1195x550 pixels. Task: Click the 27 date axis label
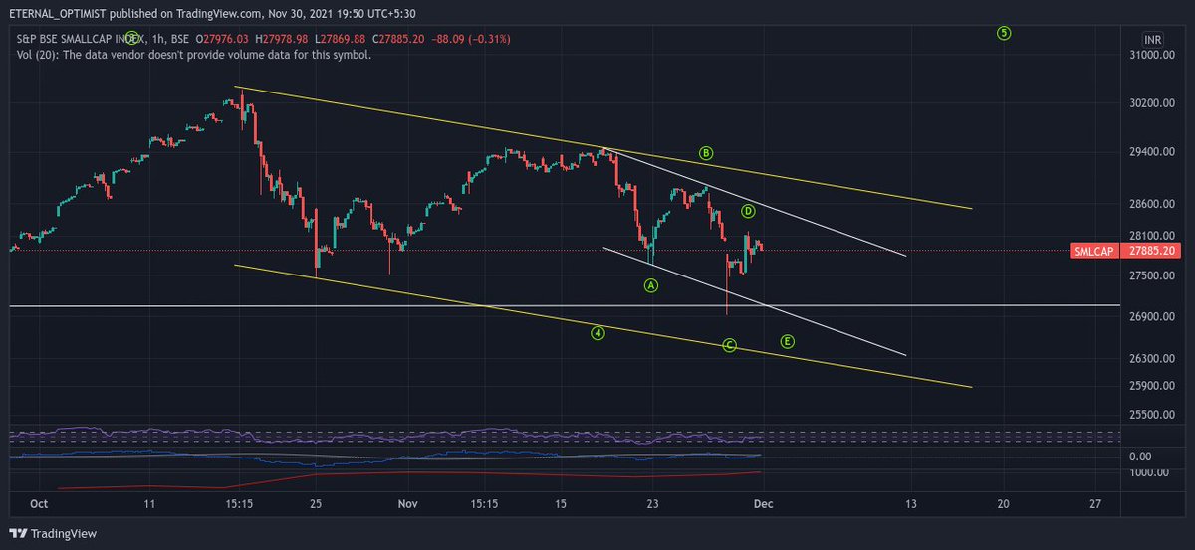[1095, 505]
